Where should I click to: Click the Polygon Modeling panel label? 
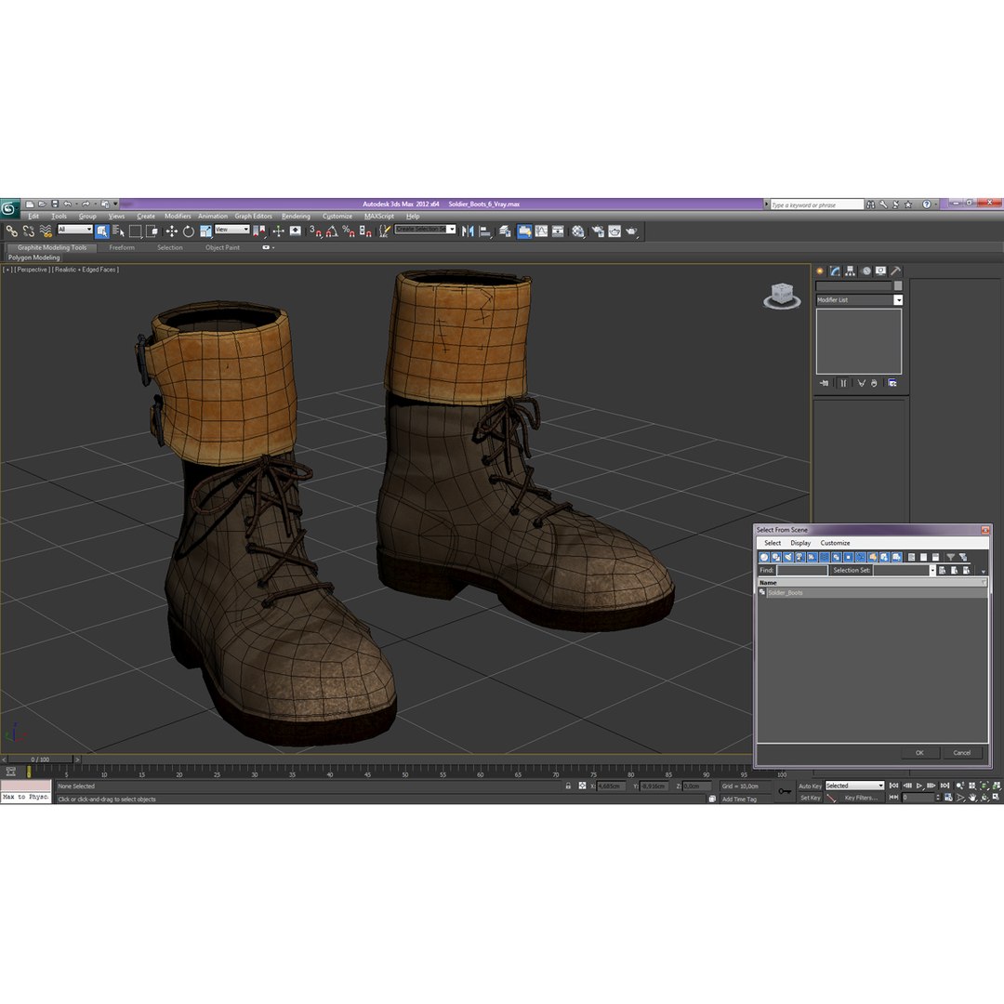34,258
